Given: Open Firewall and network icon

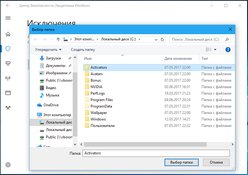Looking at the screenshot, I should click(8, 78).
